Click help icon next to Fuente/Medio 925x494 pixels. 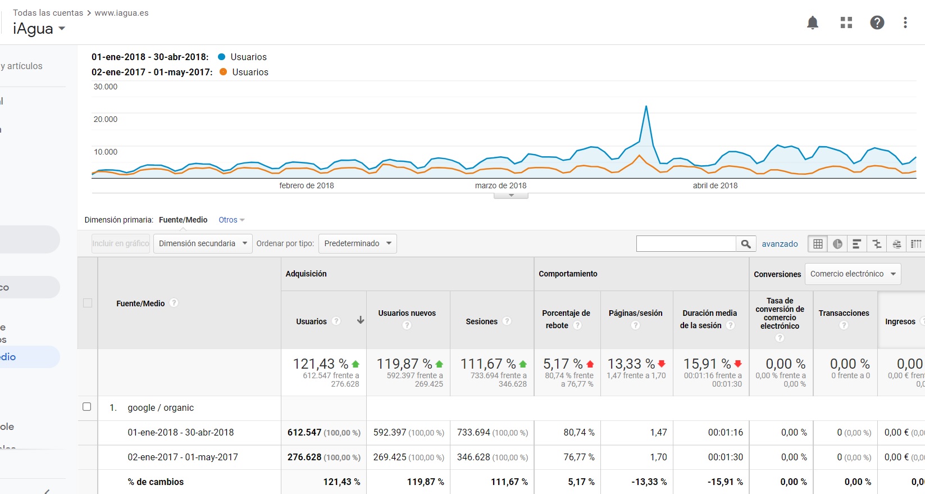(174, 303)
